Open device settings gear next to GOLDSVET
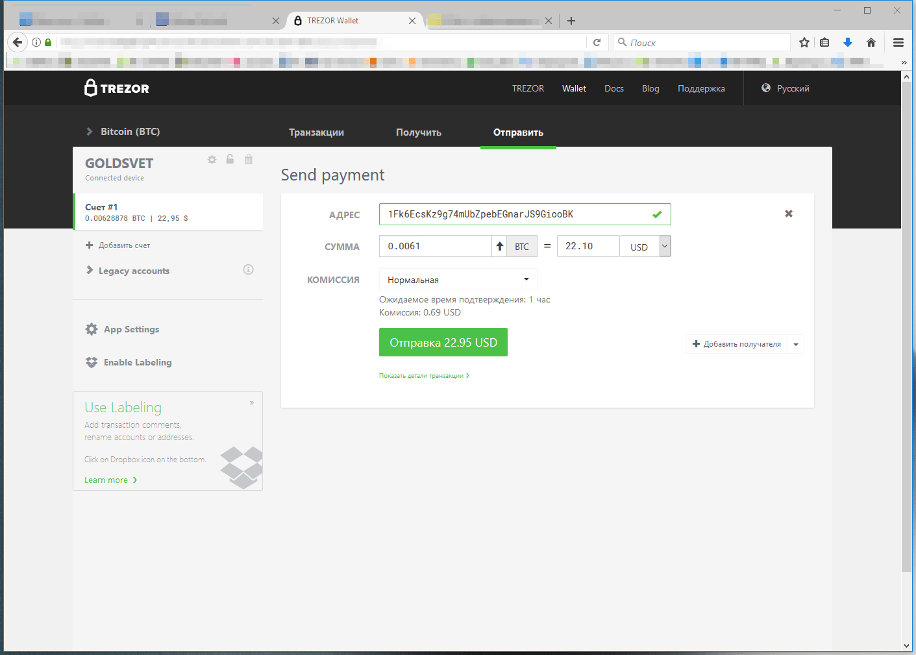This screenshot has width=916, height=655. click(x=212, y=160)
